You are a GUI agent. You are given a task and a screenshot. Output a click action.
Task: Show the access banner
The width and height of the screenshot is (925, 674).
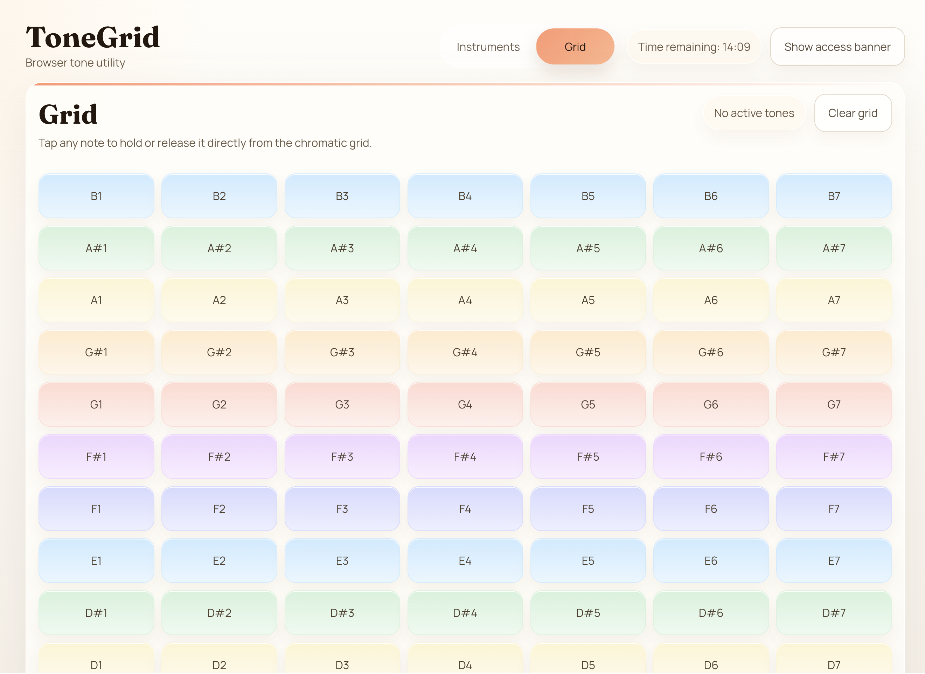click(837, 47)
